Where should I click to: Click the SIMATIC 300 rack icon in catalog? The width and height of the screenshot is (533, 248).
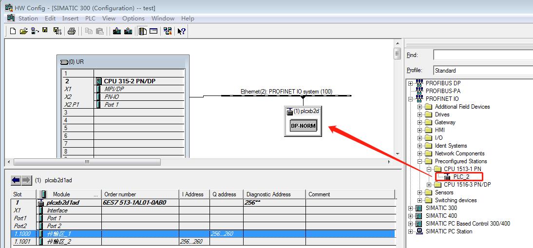[419, 208]
